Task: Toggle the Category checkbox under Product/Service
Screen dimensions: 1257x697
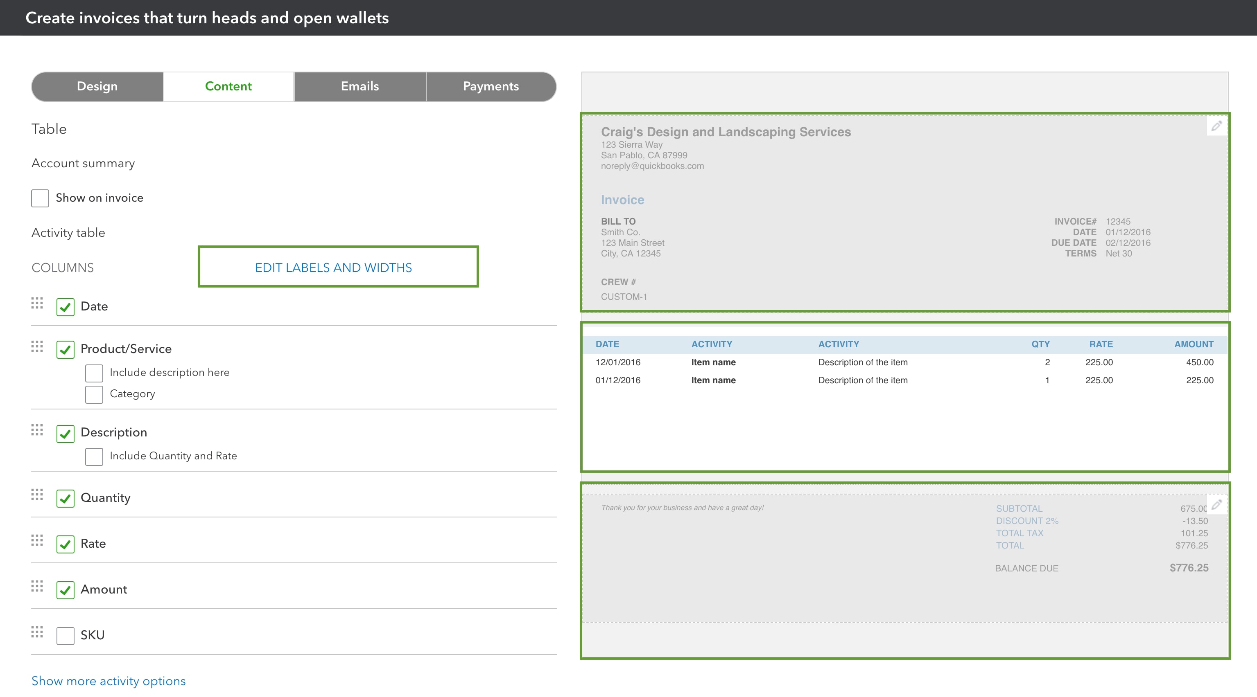Action: [x=94, y=393]
